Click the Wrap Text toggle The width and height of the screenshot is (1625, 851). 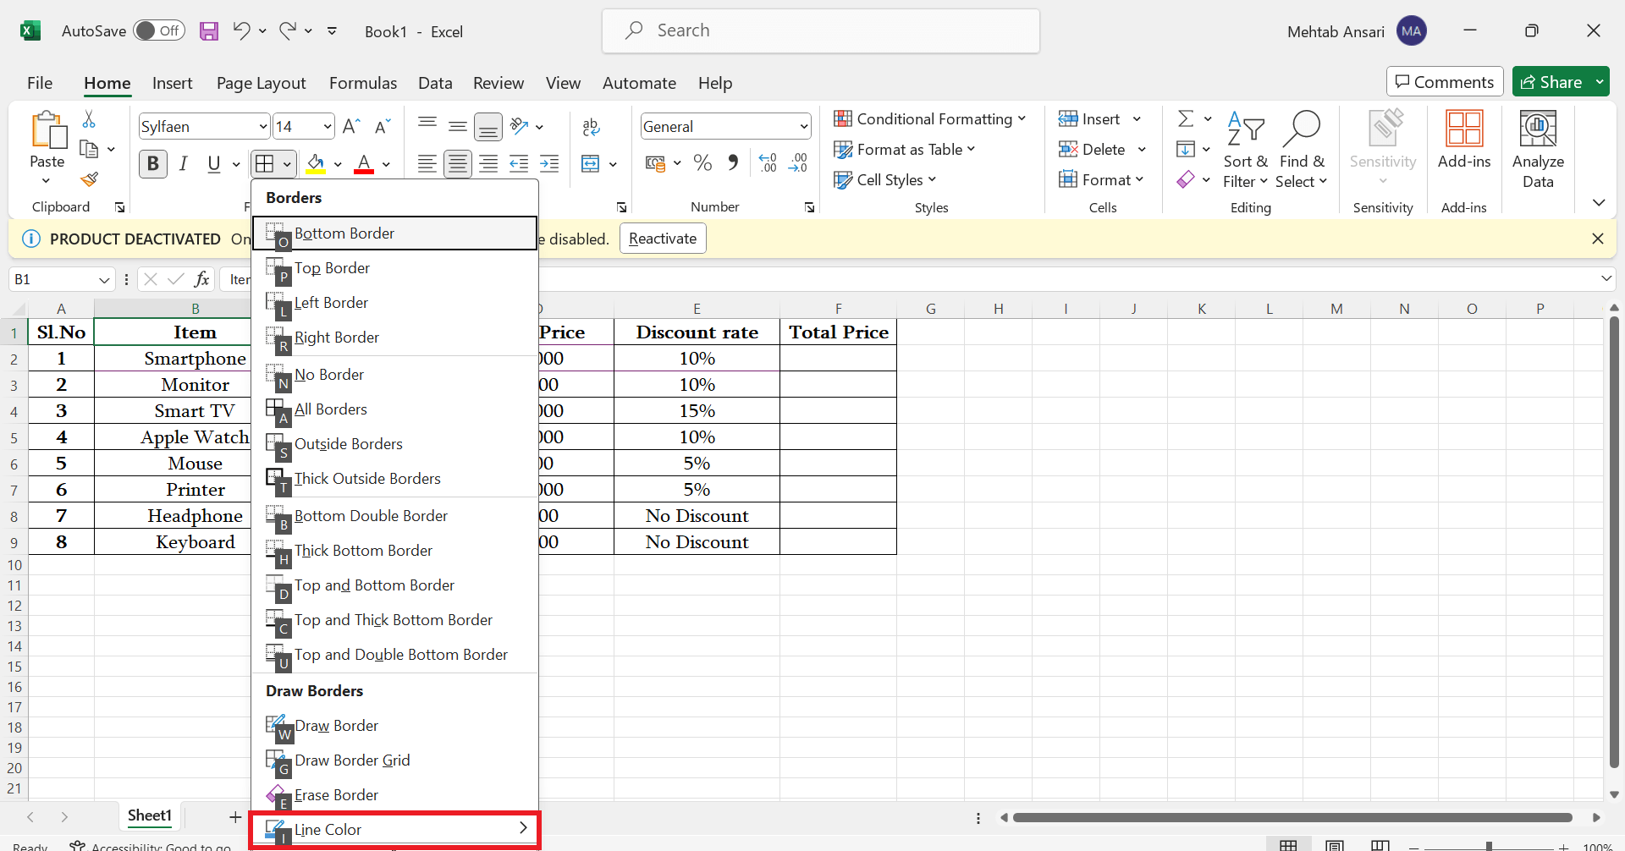591,127
